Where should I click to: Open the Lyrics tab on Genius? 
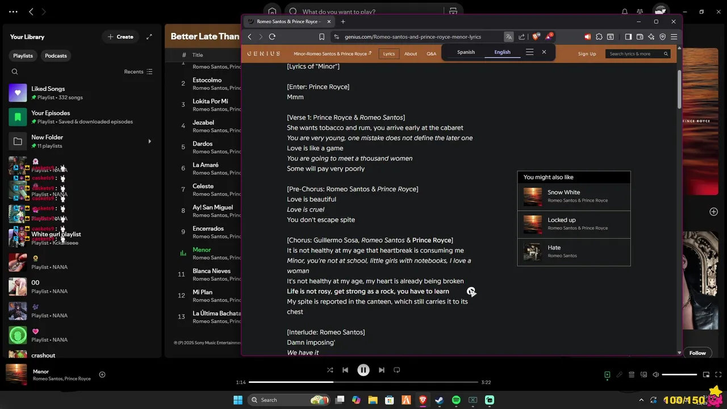388,54
